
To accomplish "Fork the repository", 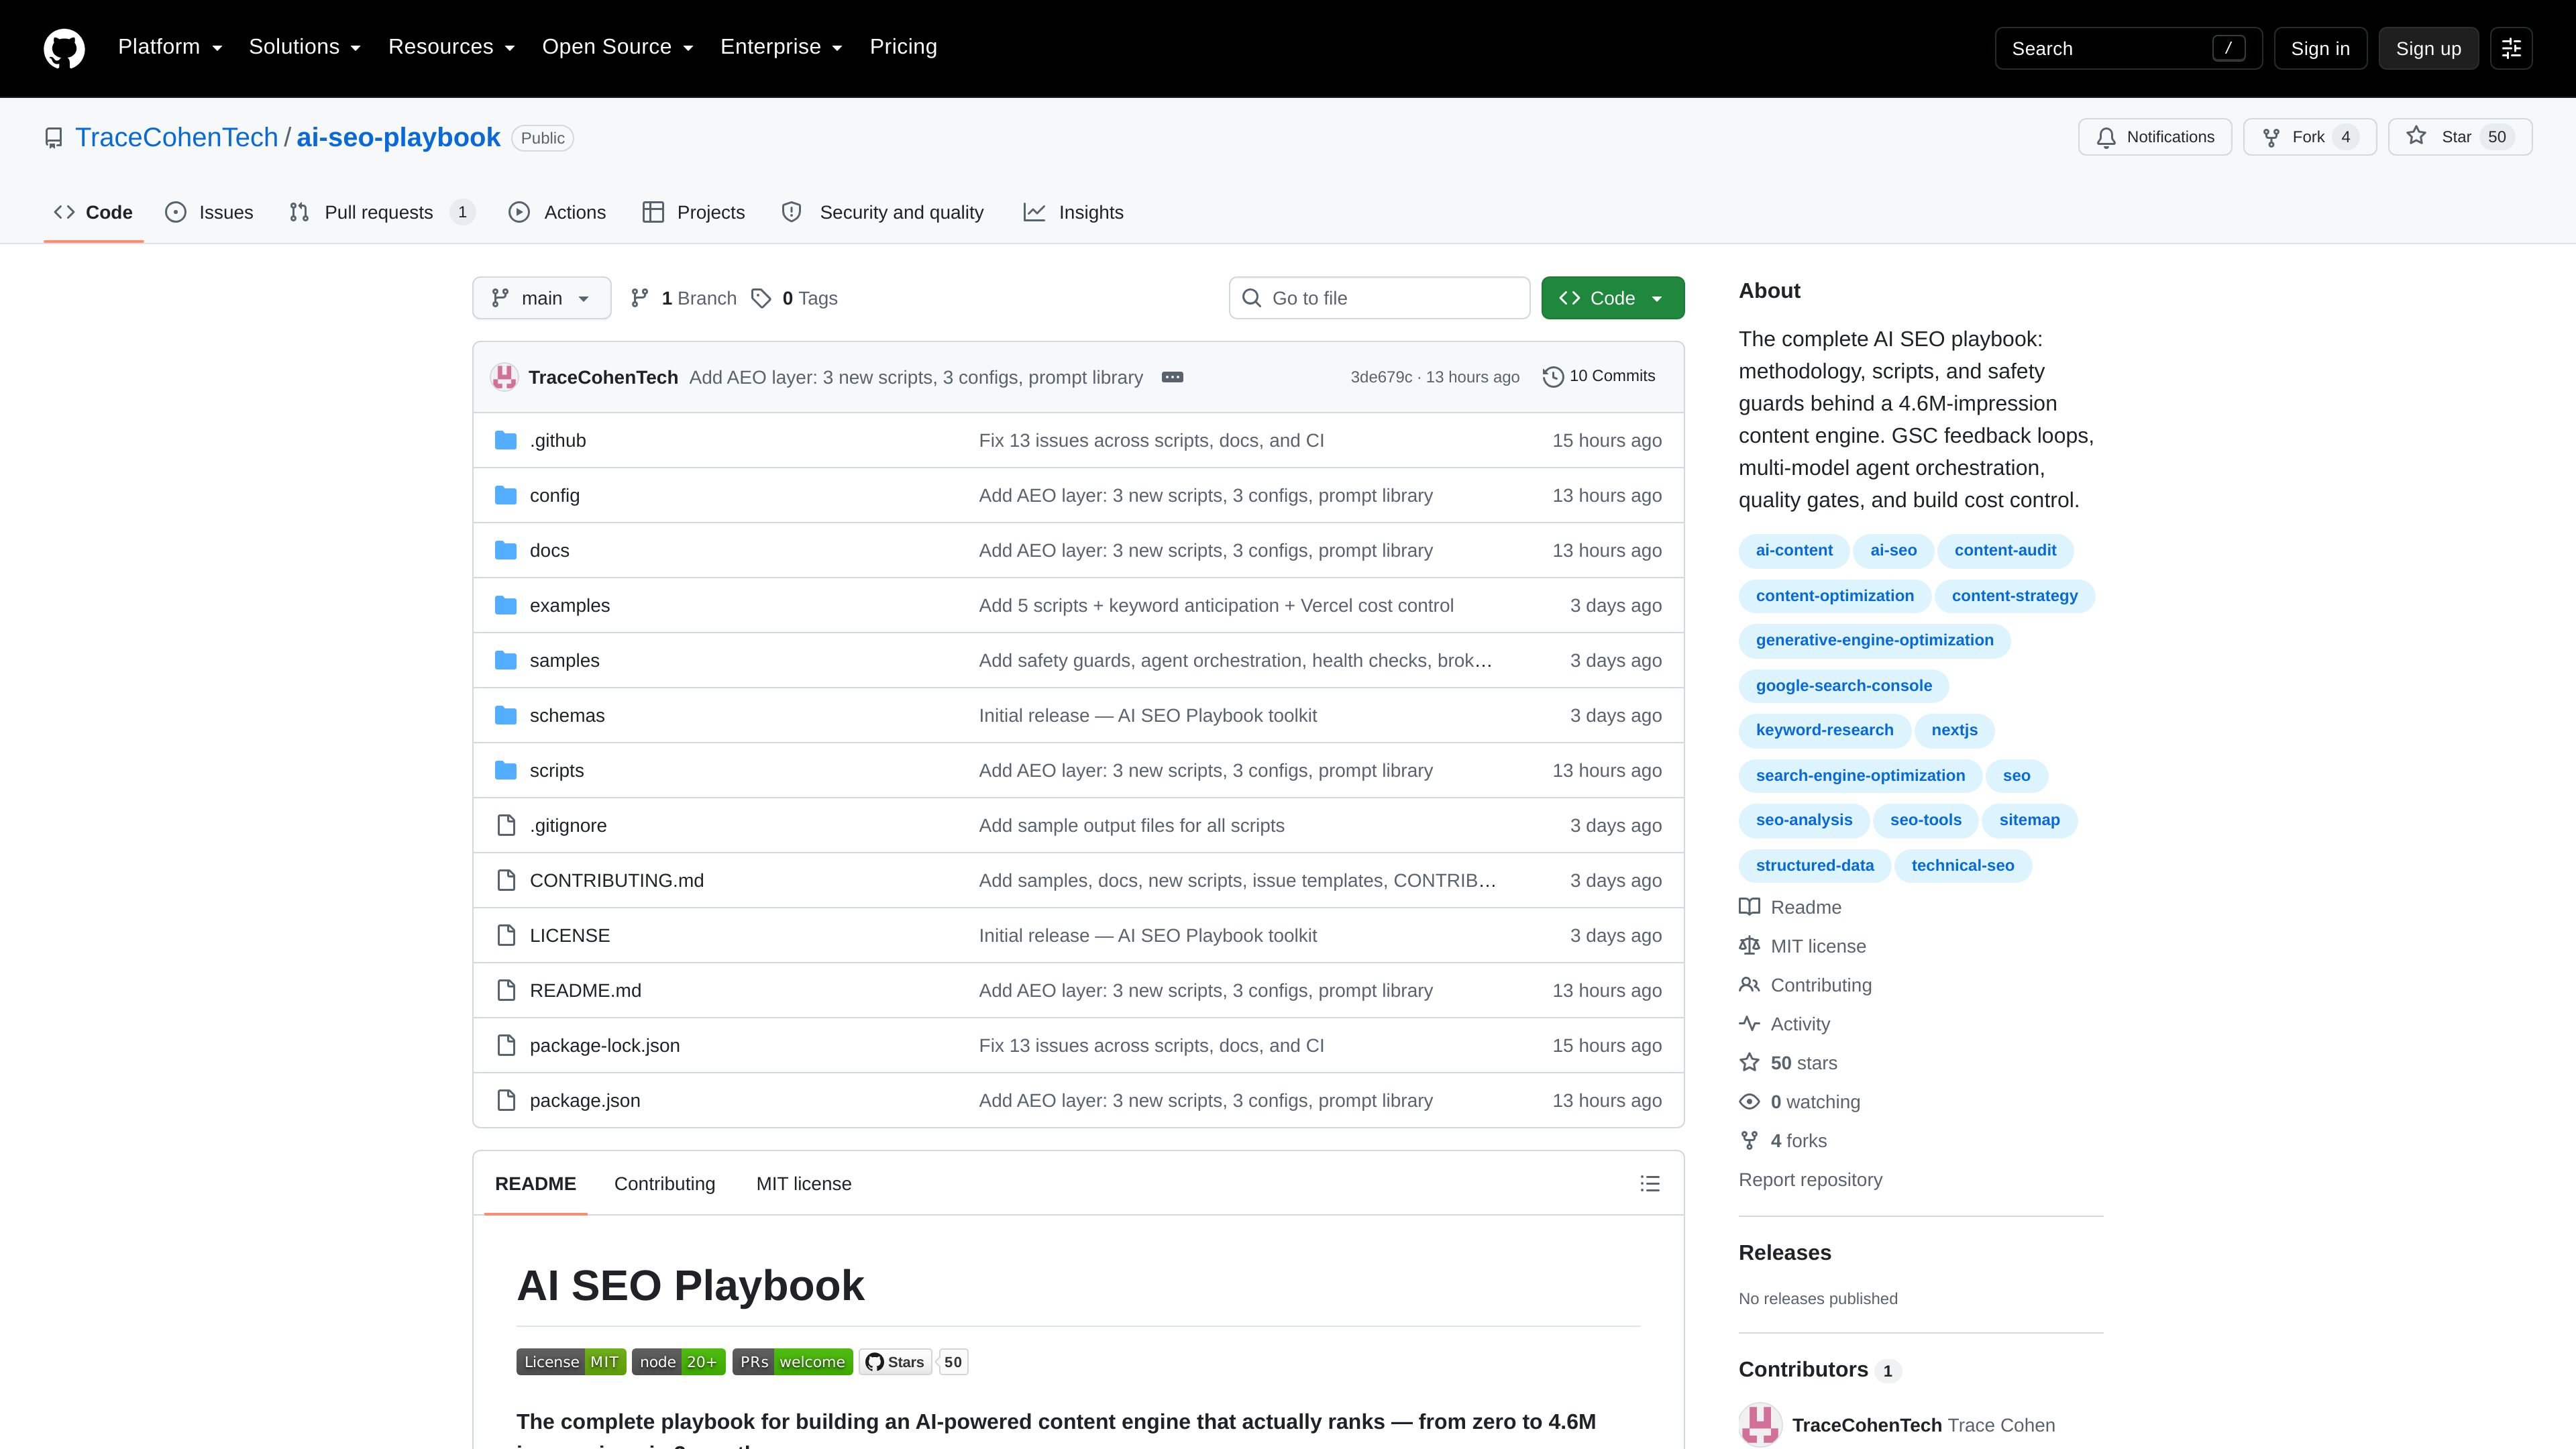I will tap(2309, 137).
